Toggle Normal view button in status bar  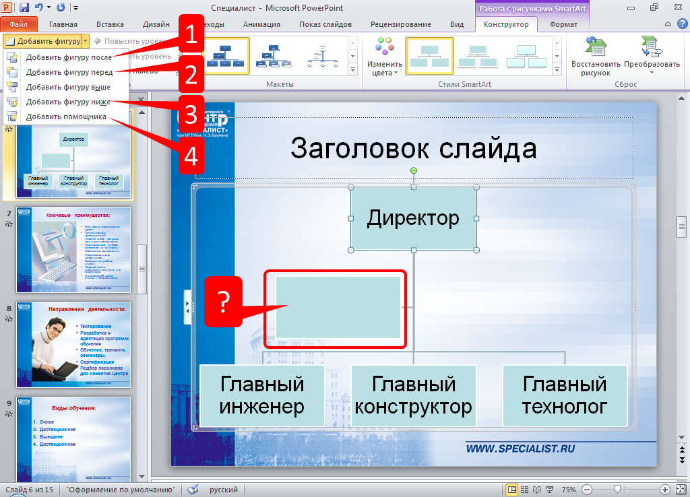pos(512,490)
